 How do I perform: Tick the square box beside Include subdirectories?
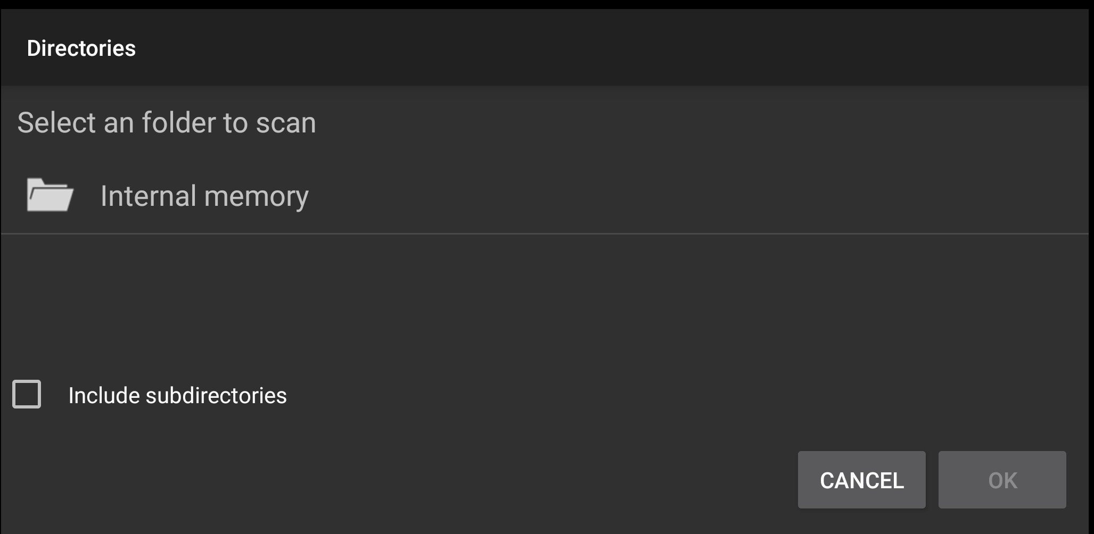(x=27, y=394)
